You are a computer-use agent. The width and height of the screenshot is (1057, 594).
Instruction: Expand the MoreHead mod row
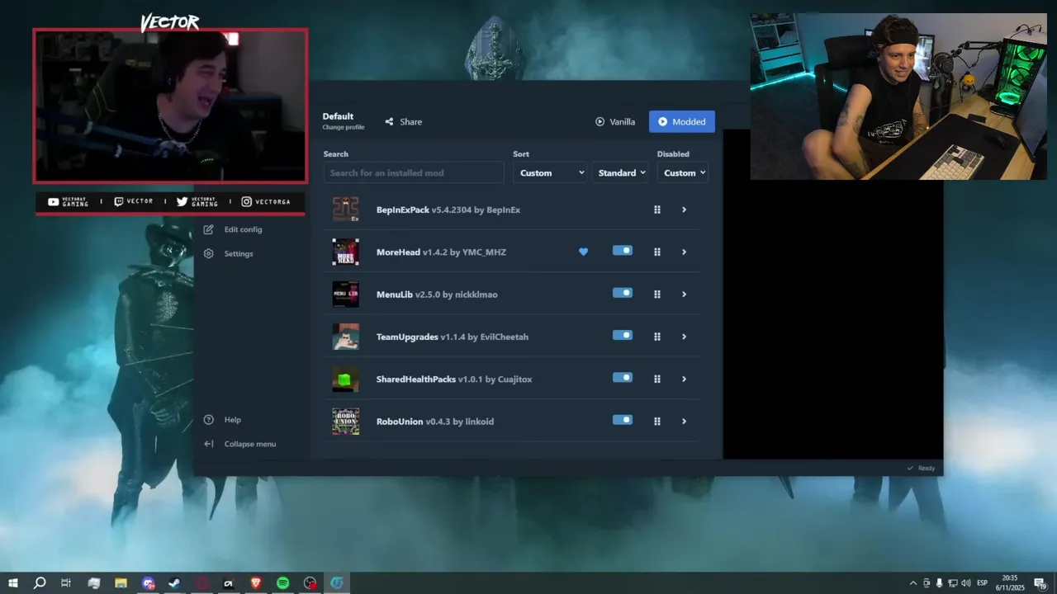(684, 252)
